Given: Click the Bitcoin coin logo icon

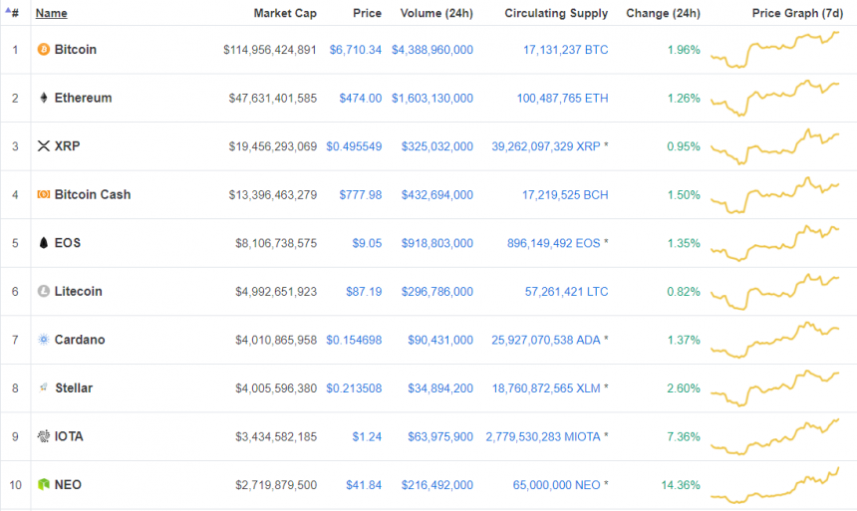Looking at the screenshot, I should click(43, 50).
